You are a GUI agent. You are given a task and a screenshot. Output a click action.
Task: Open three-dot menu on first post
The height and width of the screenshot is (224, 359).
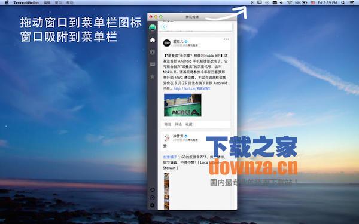pos(226,39)
